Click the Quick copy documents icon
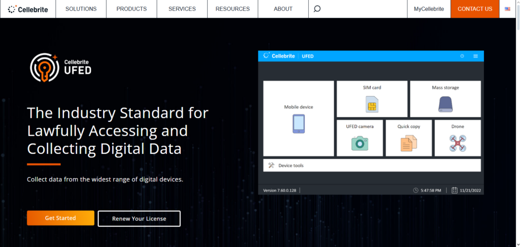521x247 pixels. pos(409,143)
